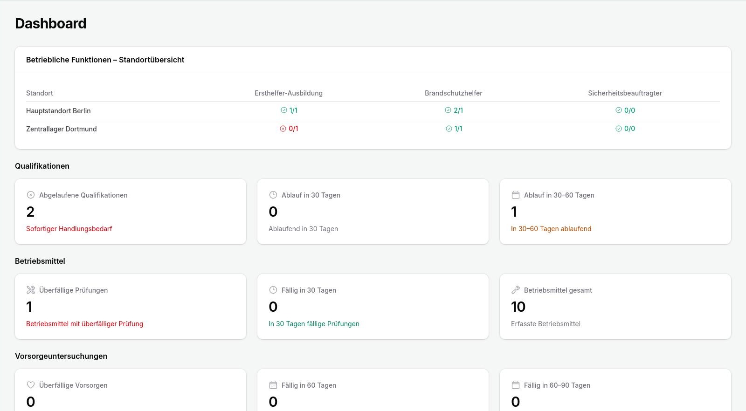The image size is (746, 411).
Task: Click the Qualifikationen section heading
Action: point(42,166)
